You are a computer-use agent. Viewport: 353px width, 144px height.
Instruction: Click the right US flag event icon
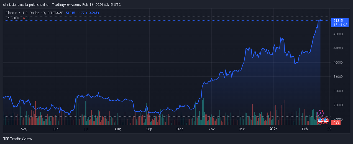point(326,121)
